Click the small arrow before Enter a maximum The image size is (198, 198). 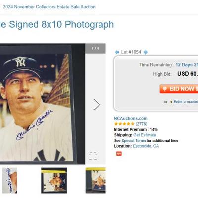click(171, 102)
